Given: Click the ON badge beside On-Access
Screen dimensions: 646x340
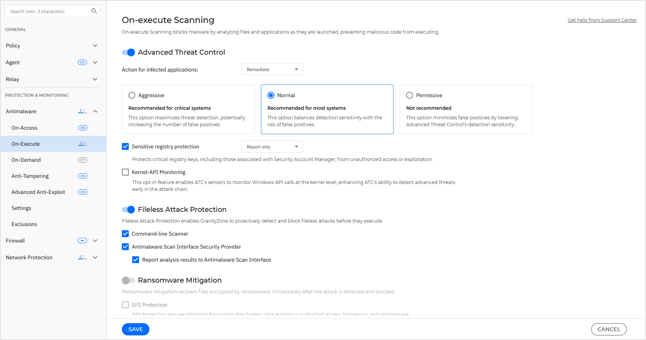Looking at the screenshot, I should (83, 128).
